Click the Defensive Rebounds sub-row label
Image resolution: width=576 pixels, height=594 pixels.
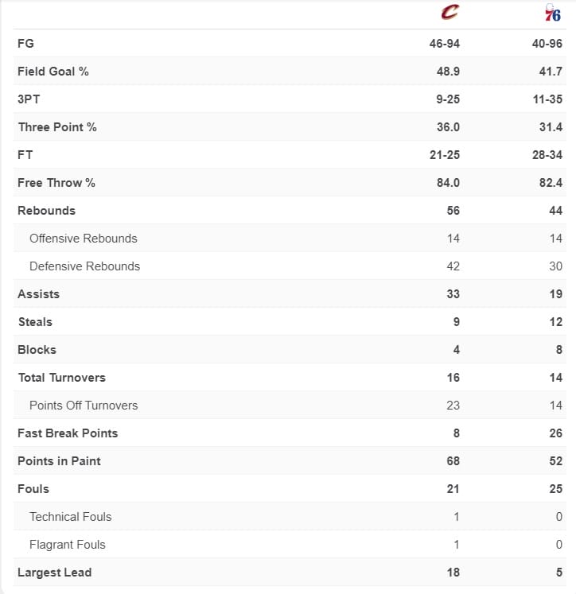(84, 266)
